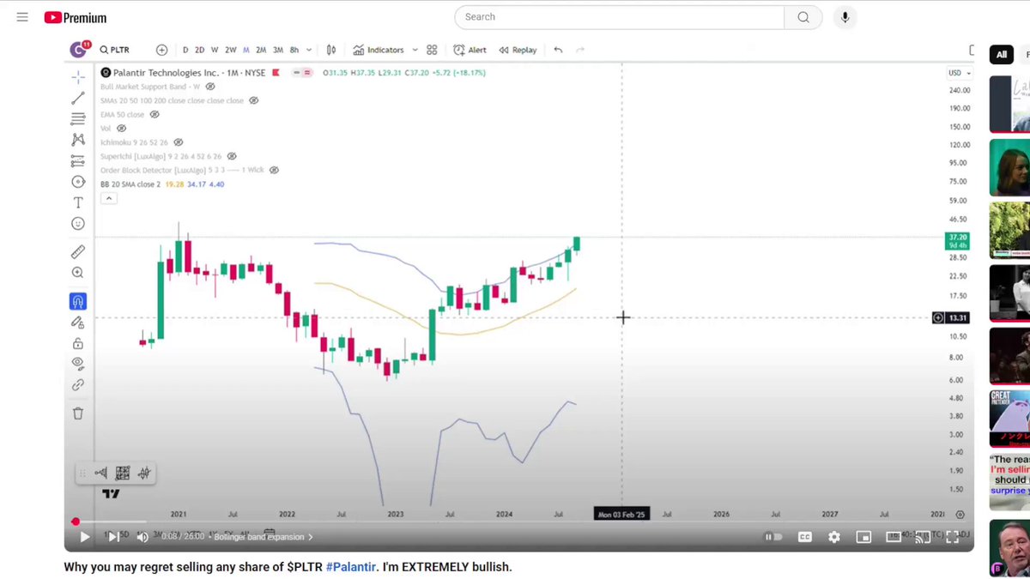Select the zoom in tool
The image size is (1030, 579).
pos(78,273)
